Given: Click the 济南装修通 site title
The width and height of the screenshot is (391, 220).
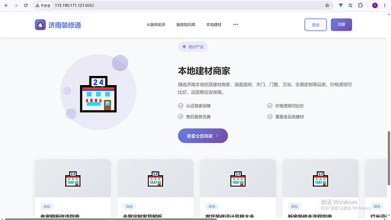Looking at the screenshot, I should pos(65,25).
